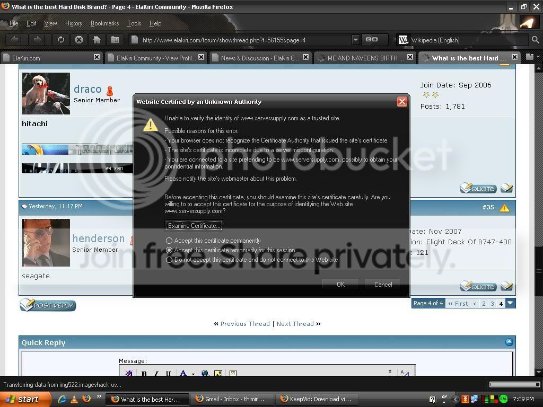This screenshot has width=543, height=407.
Task: Open the page navigation dropdown arrow
Action: point(511,303)
